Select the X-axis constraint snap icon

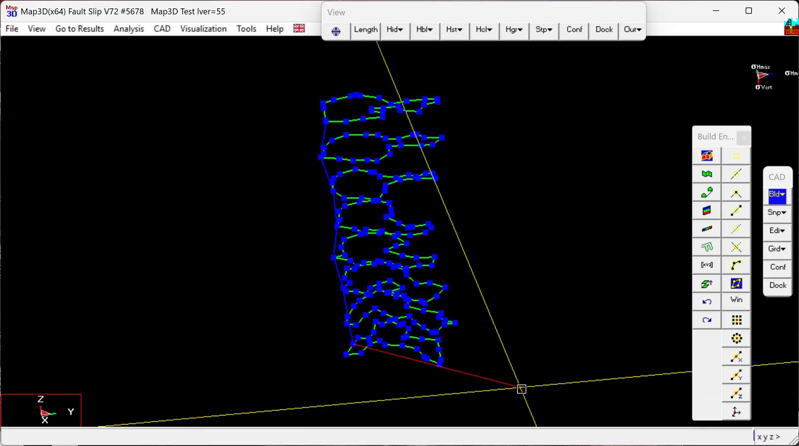click(x=736, y=357)
